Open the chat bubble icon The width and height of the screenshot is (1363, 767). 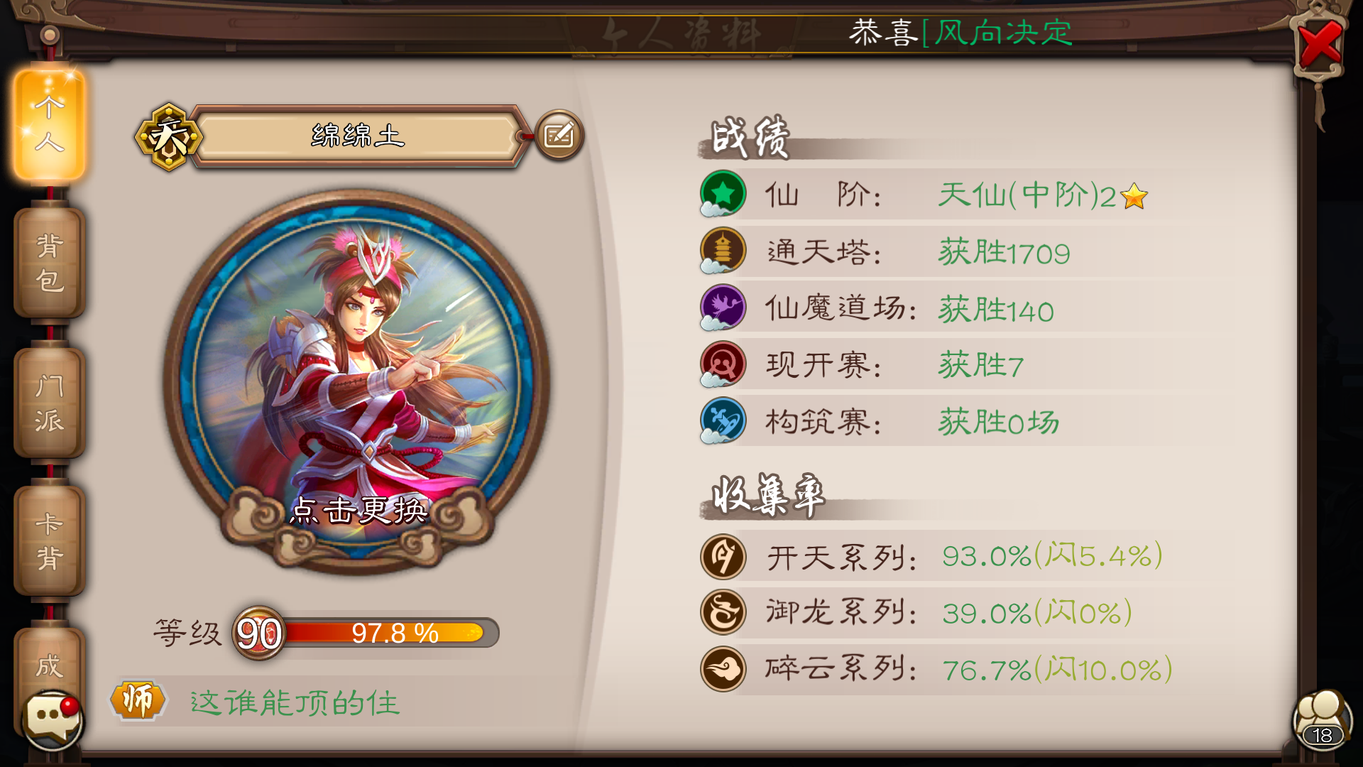[53, 719]
